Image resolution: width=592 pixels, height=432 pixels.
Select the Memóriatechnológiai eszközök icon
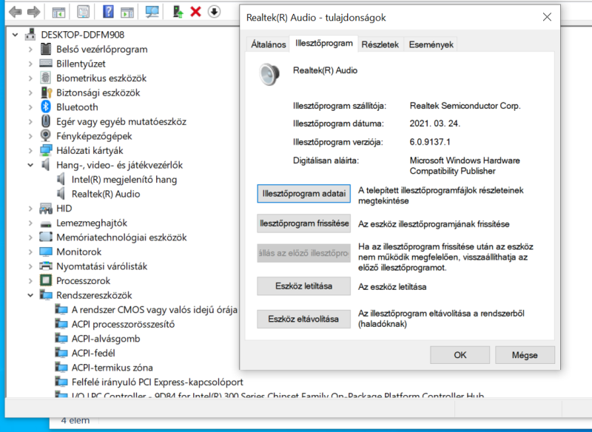46,237
